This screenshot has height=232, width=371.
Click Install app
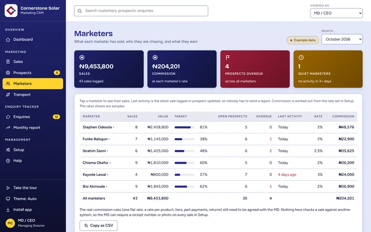click(33, 210)
